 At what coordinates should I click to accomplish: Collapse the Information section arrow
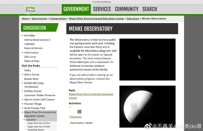[23, 53]
